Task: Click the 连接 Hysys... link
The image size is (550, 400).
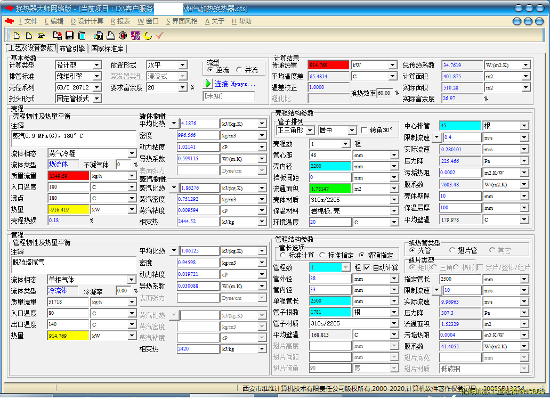Action: coord(234,84)
